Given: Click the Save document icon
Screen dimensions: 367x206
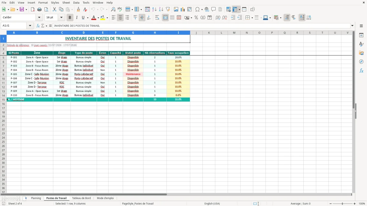Looking at the screenshot, I should 22,9.
